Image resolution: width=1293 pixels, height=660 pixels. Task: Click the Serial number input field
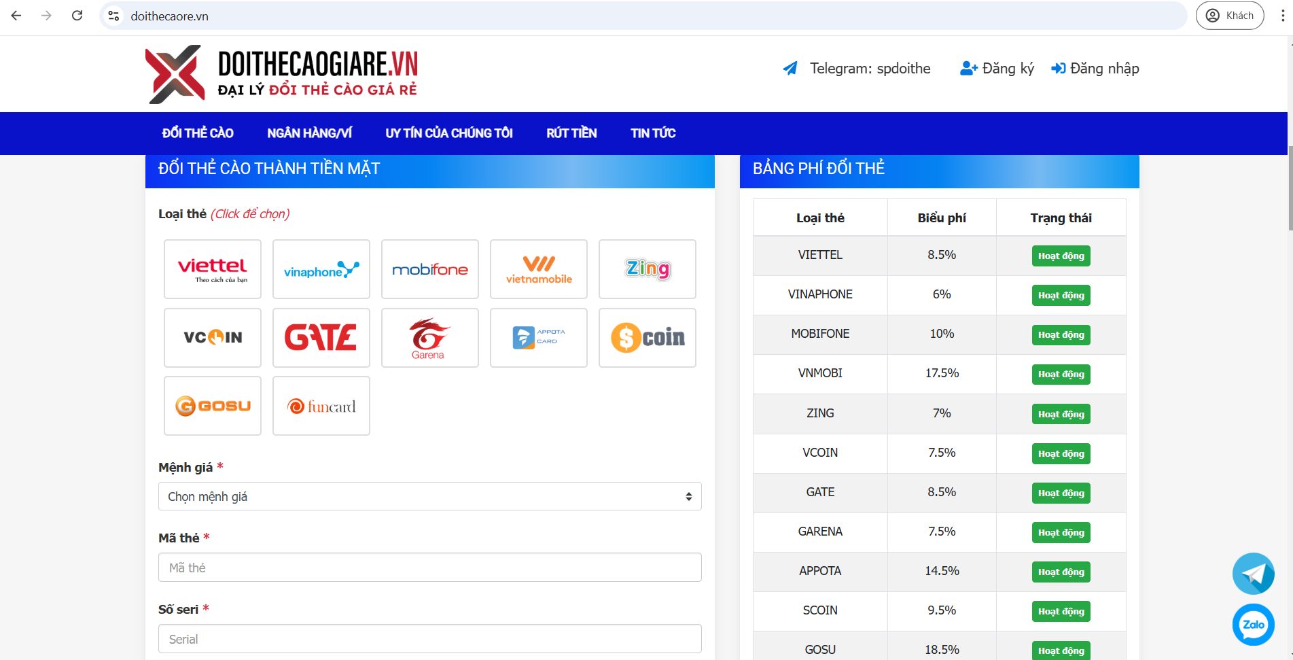click(430, 639)
